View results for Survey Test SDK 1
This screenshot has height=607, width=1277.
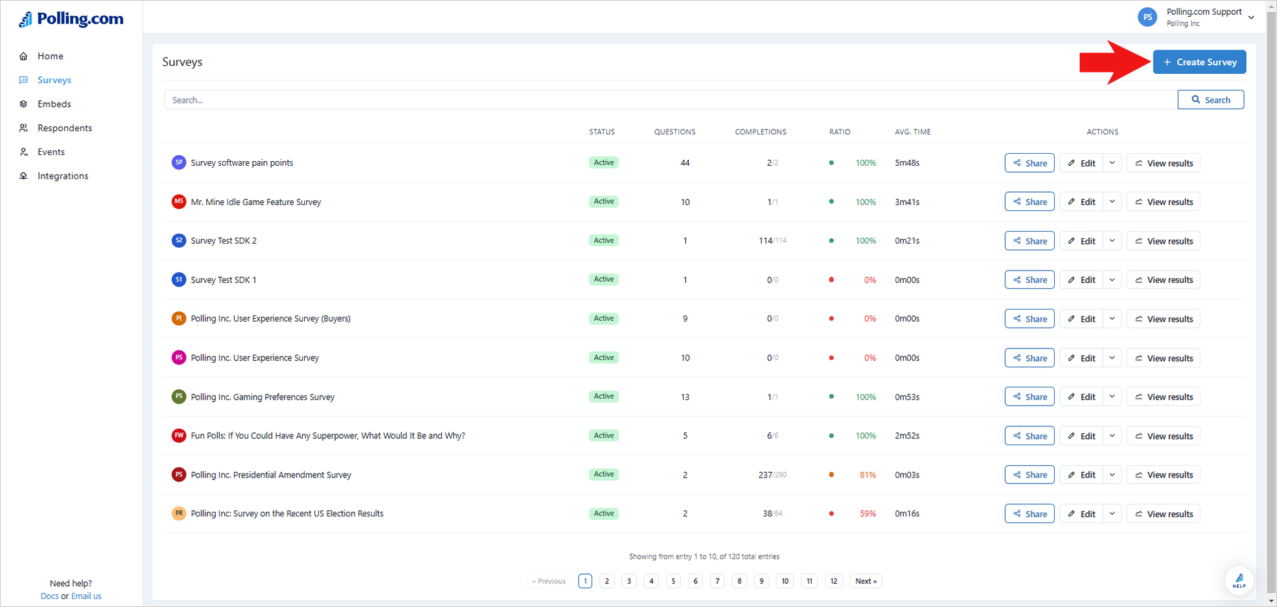tap(1164, 280)
